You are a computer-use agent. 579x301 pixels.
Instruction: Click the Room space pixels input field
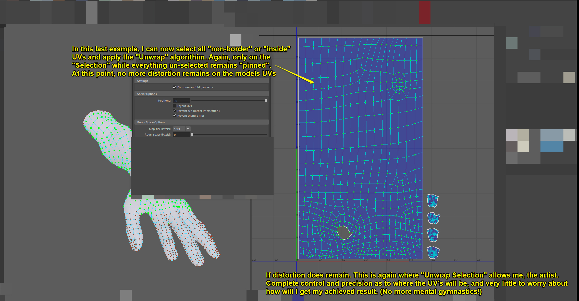click(x=181, y=135)
